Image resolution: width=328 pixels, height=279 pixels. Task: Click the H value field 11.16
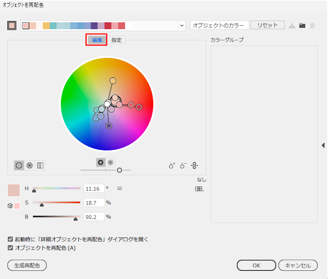pos(94,189)
